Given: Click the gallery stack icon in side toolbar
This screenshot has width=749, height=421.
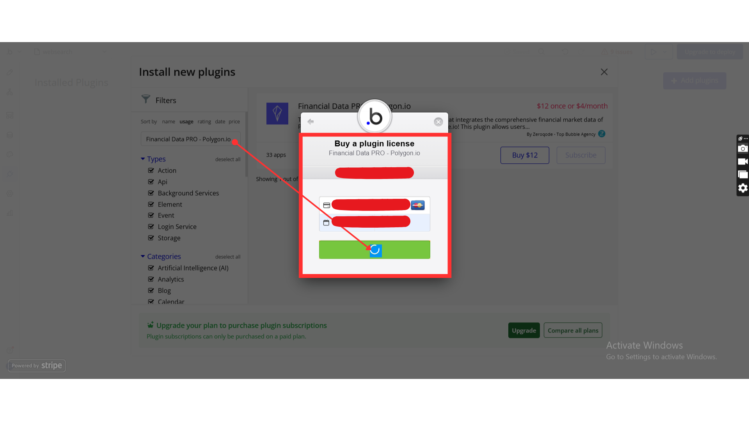Looking at the screenshot, I should pos(742,175).
